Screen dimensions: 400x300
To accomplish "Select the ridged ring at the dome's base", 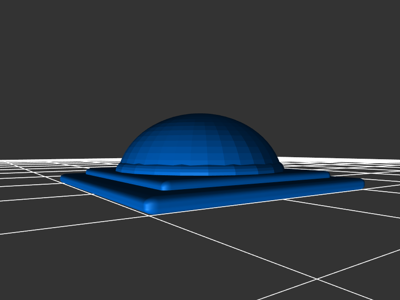I will coord(200,167).
